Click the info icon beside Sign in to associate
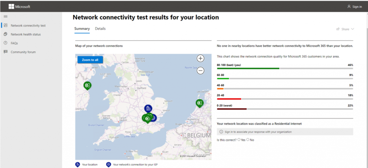This screenshot has height=168, width=368. (x=221, y=132)
